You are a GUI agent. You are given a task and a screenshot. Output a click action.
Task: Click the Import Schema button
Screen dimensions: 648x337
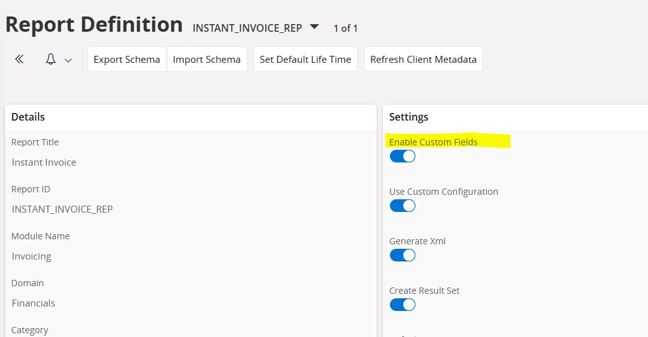[207, 59]
